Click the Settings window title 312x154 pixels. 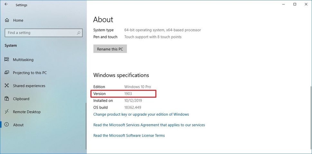tap(22, 5)
